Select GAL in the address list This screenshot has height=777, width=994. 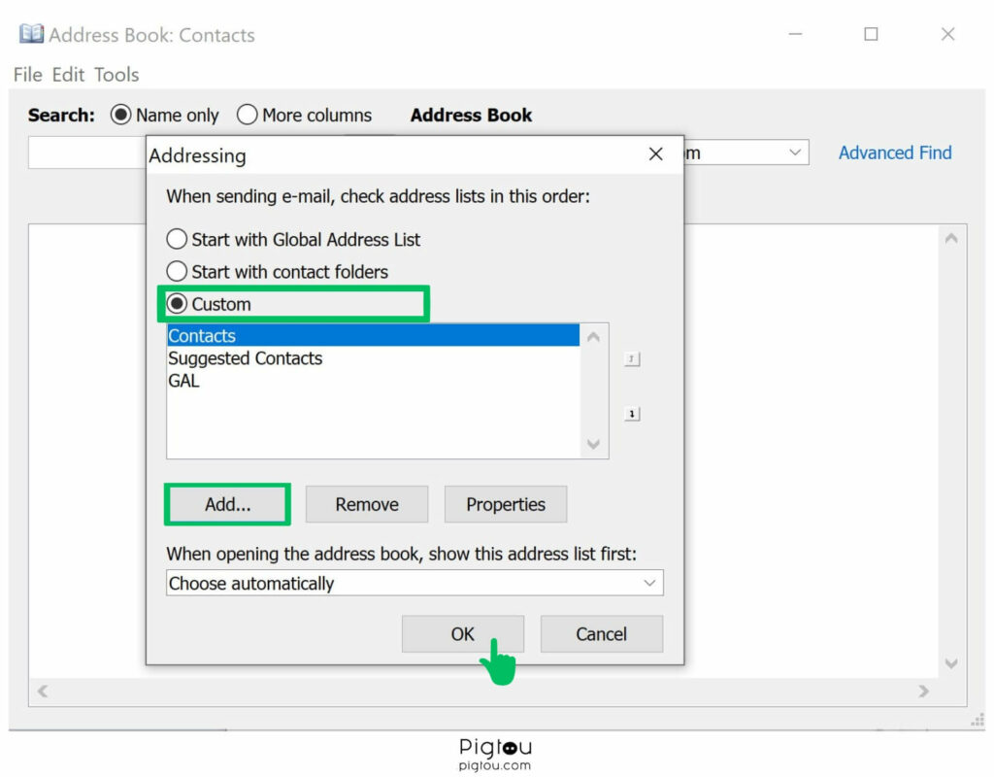(374, 381)
